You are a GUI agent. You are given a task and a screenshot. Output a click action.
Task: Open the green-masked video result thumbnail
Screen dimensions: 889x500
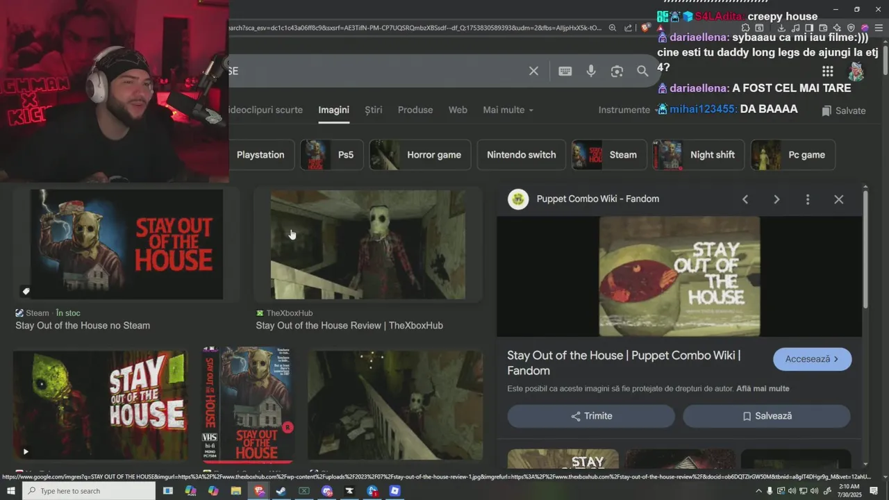click(x=100, y=406)
